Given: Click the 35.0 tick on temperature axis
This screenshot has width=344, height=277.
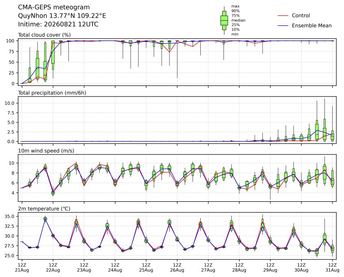Looking at the screenshot, I should coord(10,216).
